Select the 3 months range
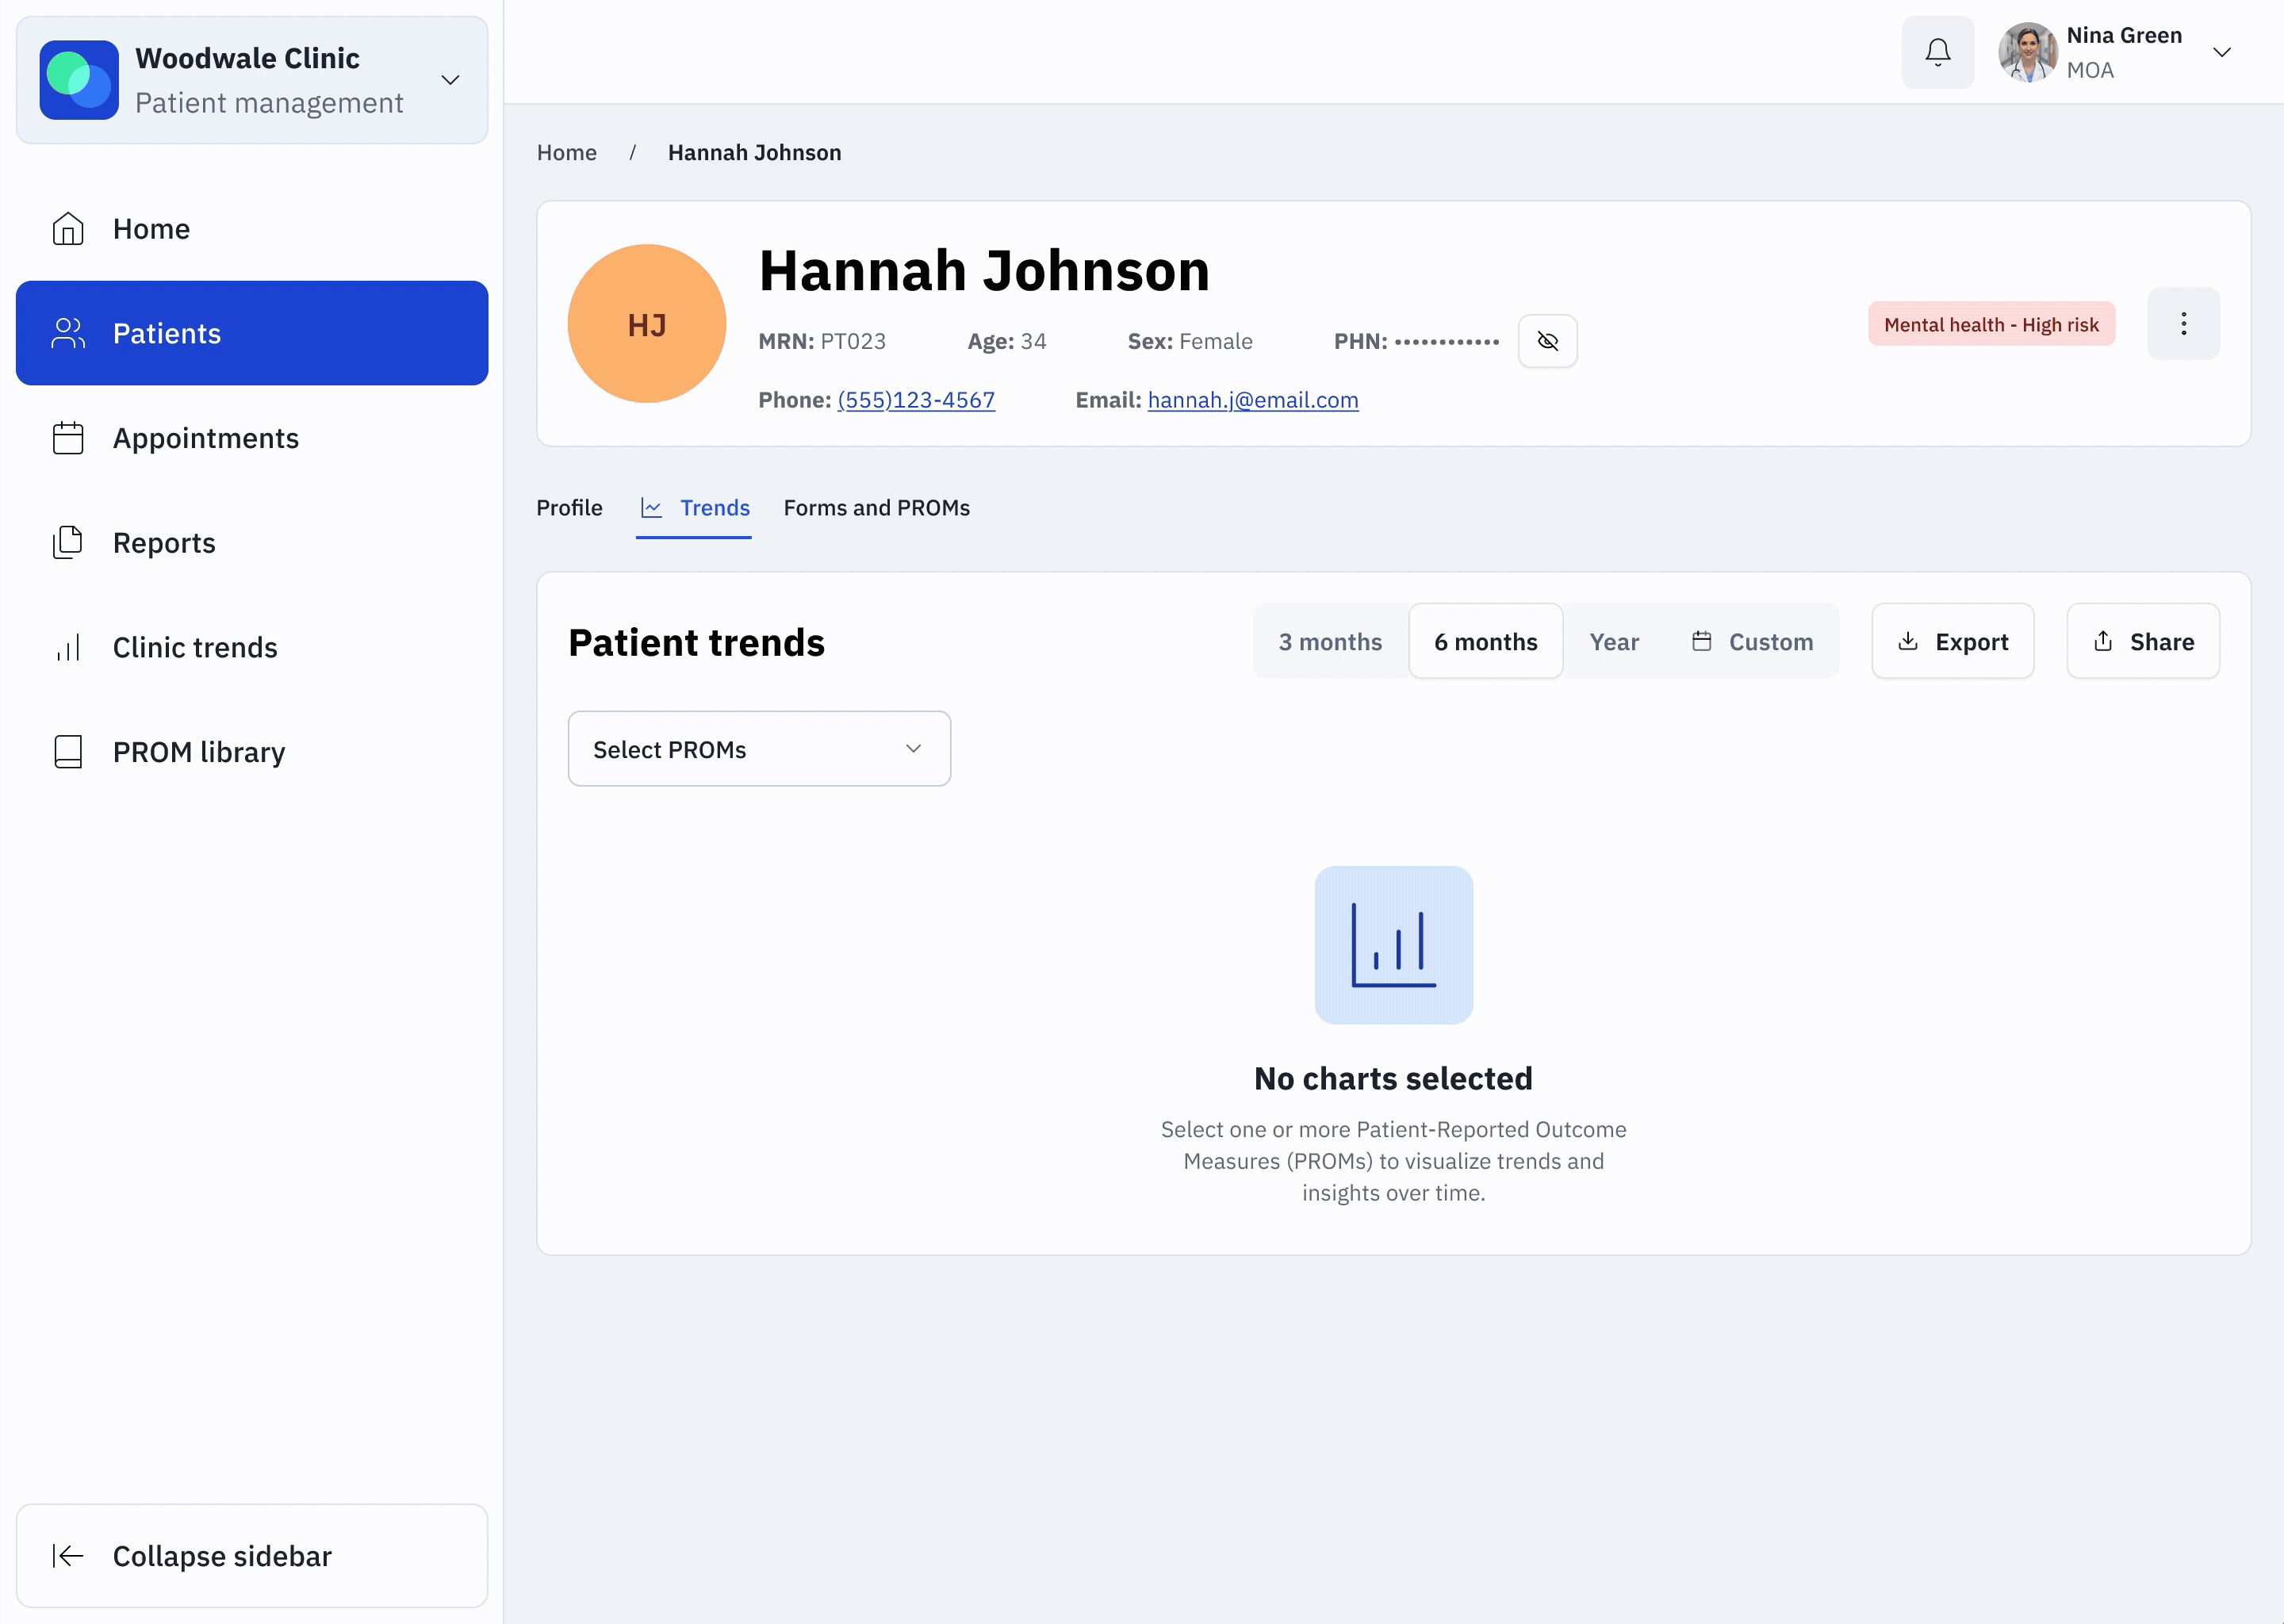This screenshot has width=2284, height=1624. click(1330, 641)
